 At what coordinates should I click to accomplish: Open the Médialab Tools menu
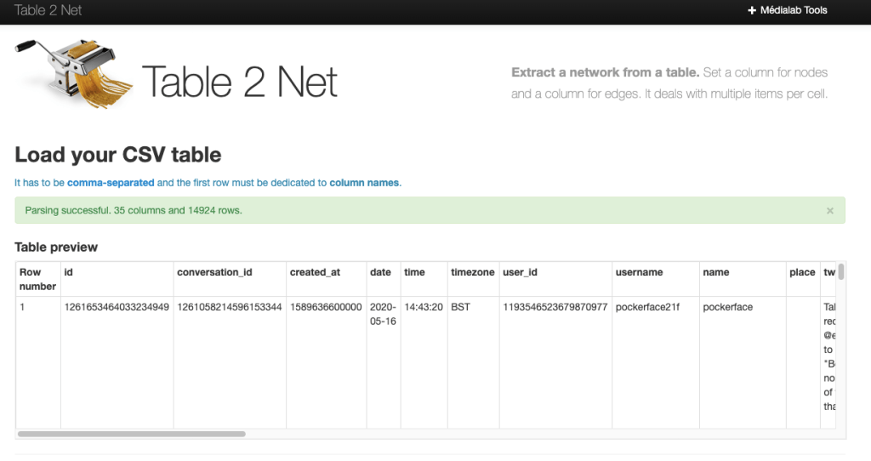coord(788,10)
